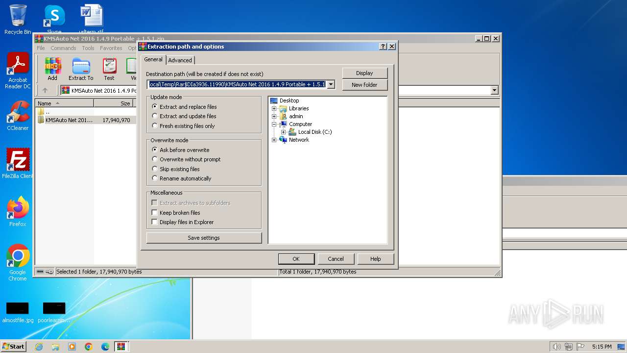Click the Add toolbar icon in WinRAR
The height and width of the screenshot is (353, 627).
[52, 69]
